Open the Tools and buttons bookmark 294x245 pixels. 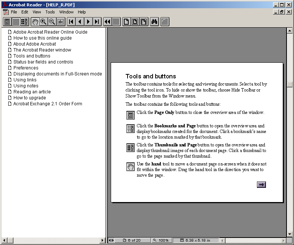(x=32, y=56)
